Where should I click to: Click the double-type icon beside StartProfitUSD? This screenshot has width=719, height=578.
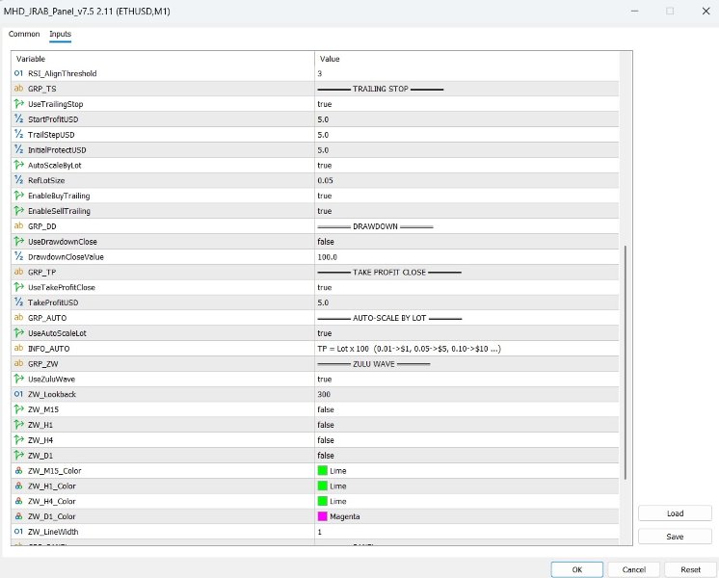point(18,119)
